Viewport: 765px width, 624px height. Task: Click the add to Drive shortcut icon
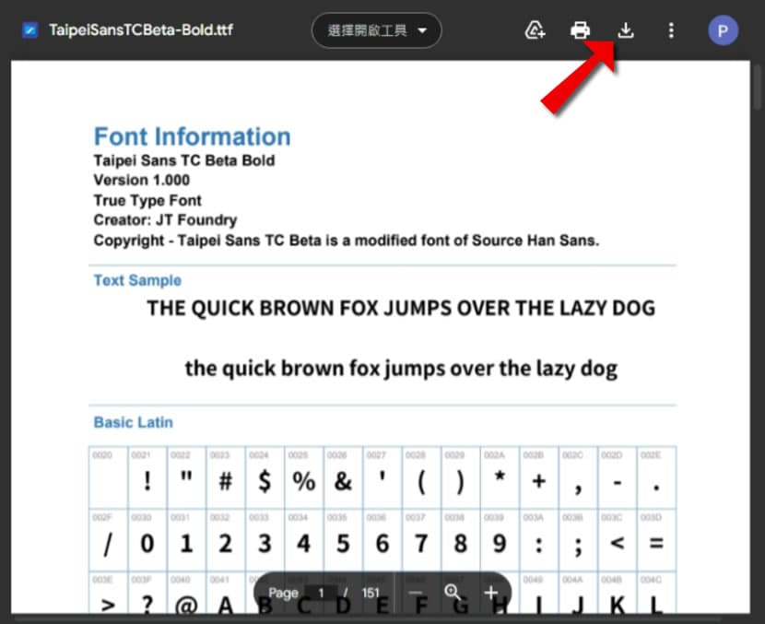[x=535, y=30]
